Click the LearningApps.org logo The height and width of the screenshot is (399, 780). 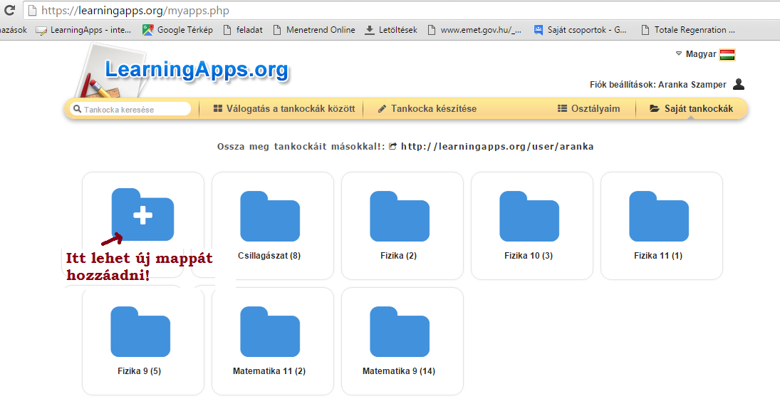click(x=197, y=70)
